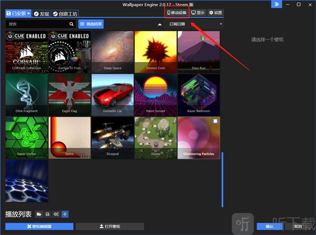
Task: Select the Deep Space wallpaper
Action: (113, 52)
